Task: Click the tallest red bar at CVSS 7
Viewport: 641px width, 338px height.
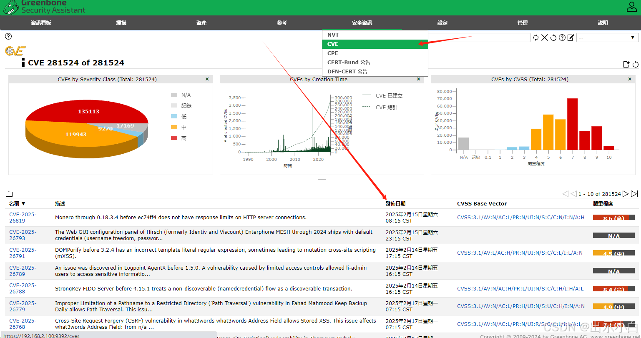Action: click(x=572, y=124)
